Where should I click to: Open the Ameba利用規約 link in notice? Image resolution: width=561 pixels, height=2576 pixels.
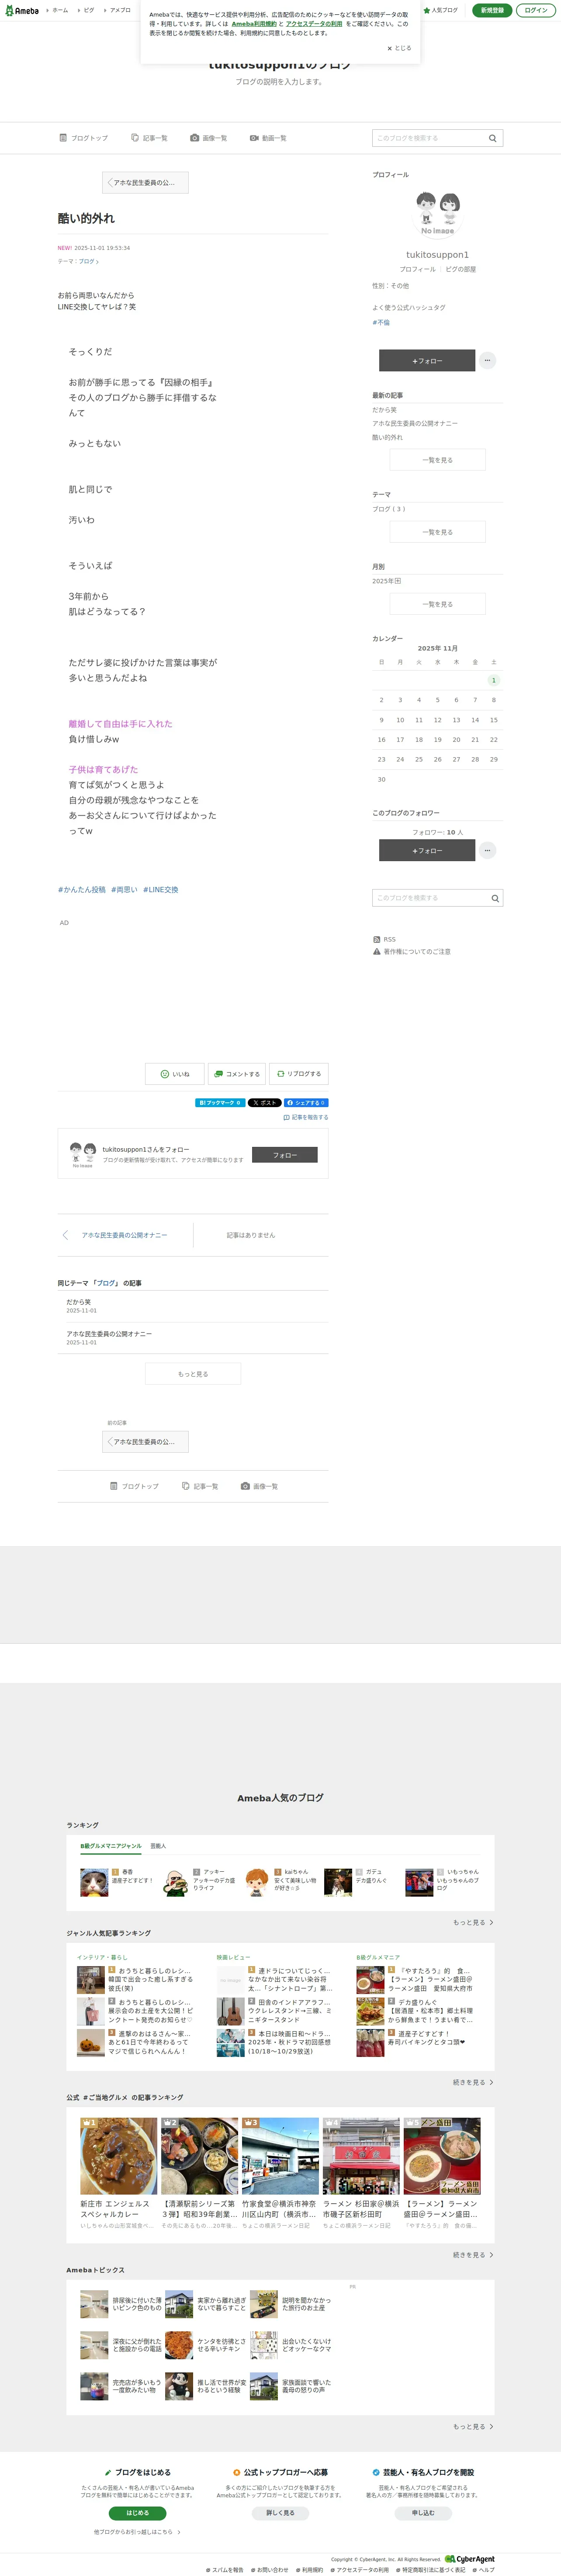(x=254, y=24)
